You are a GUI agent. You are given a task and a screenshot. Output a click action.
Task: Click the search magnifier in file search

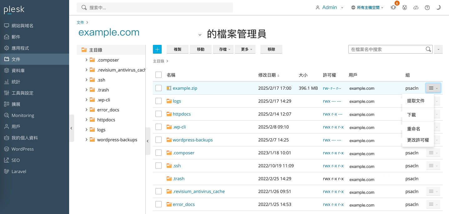coord(428,49)
